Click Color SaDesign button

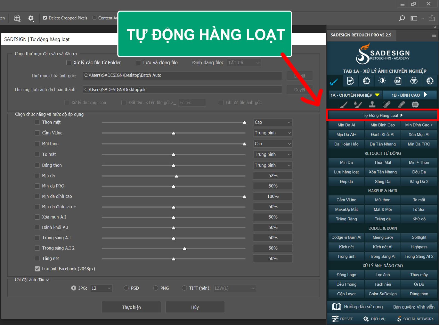[382, 294]
